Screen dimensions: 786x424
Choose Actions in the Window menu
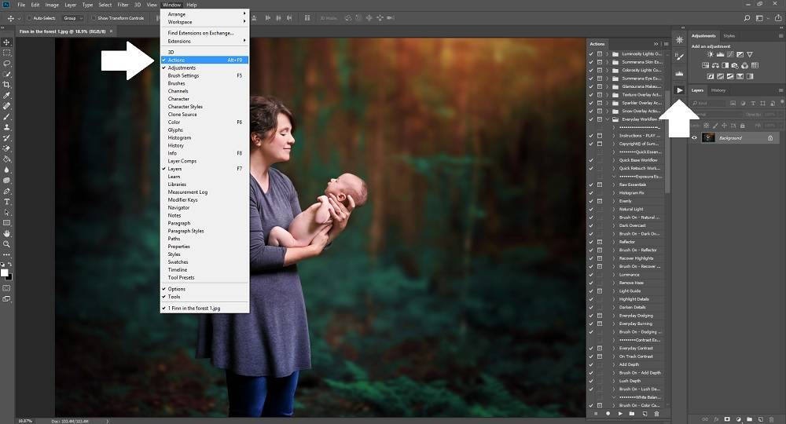click(x=204, y=60)
